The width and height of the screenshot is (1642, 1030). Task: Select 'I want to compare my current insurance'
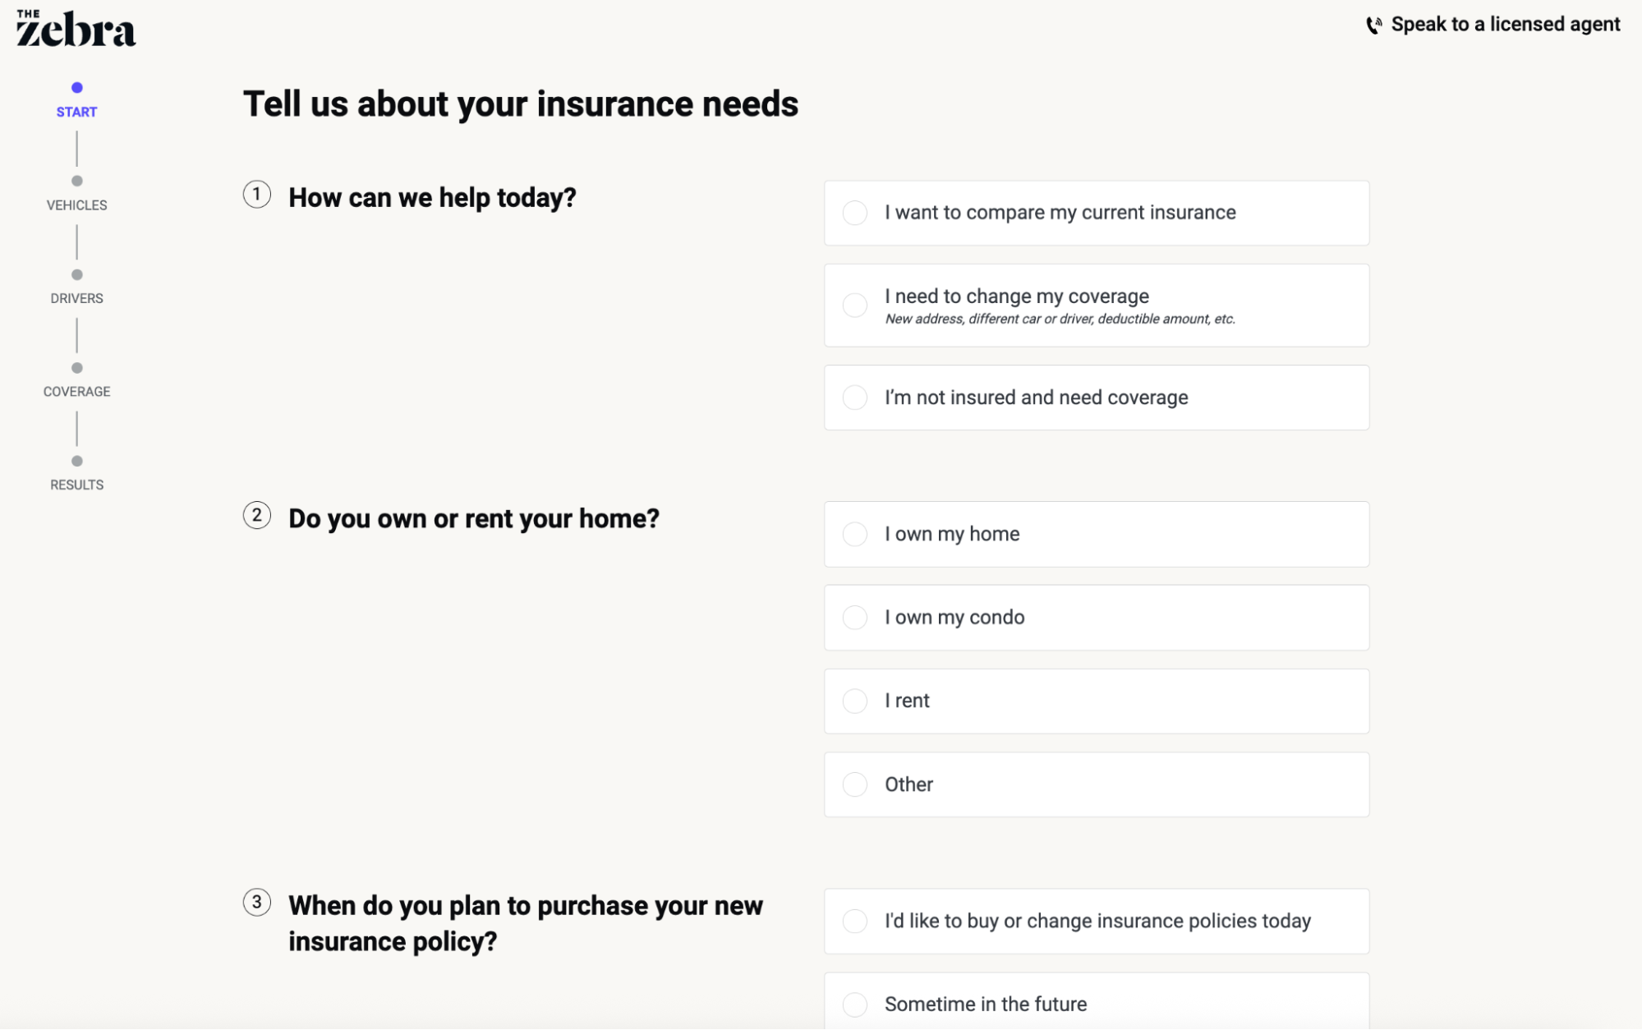point(1097,213)
